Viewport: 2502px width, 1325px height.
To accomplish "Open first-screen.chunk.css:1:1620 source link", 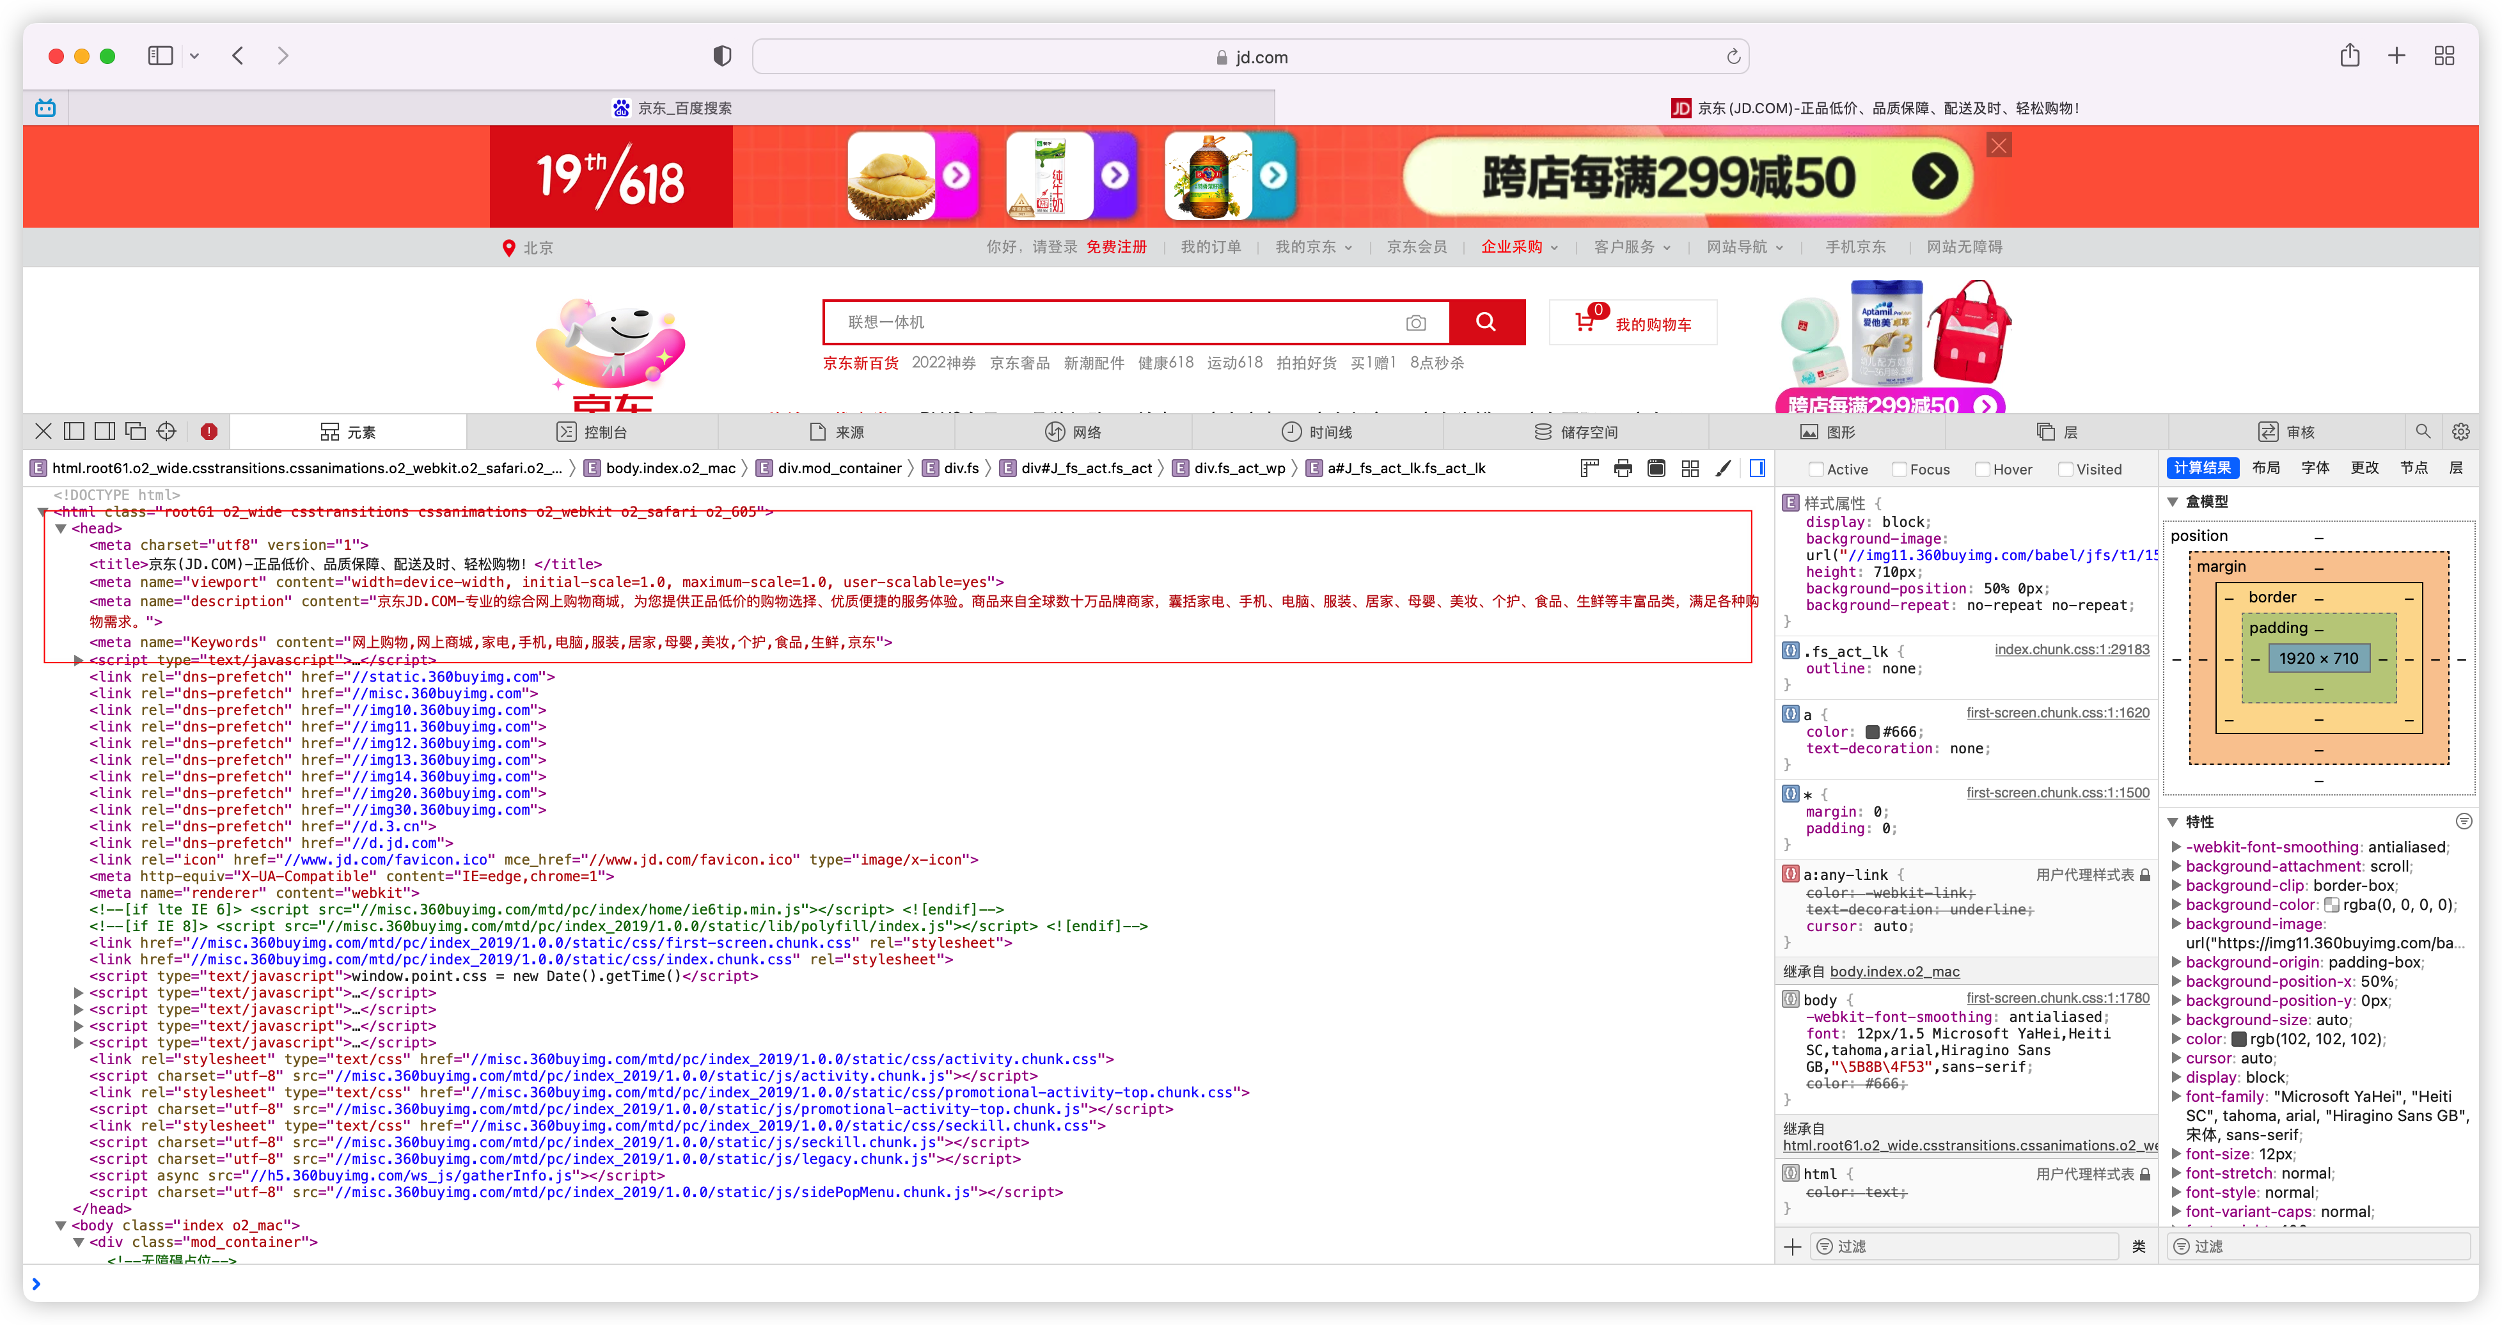I will click(x=2058, y=712).
